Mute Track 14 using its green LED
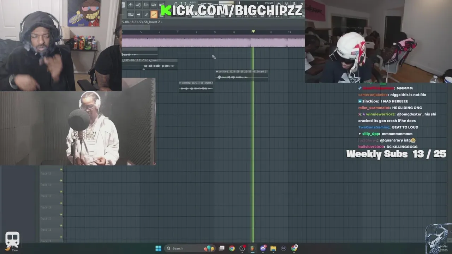This screenshot has width=452, height=254. point(61,192)
